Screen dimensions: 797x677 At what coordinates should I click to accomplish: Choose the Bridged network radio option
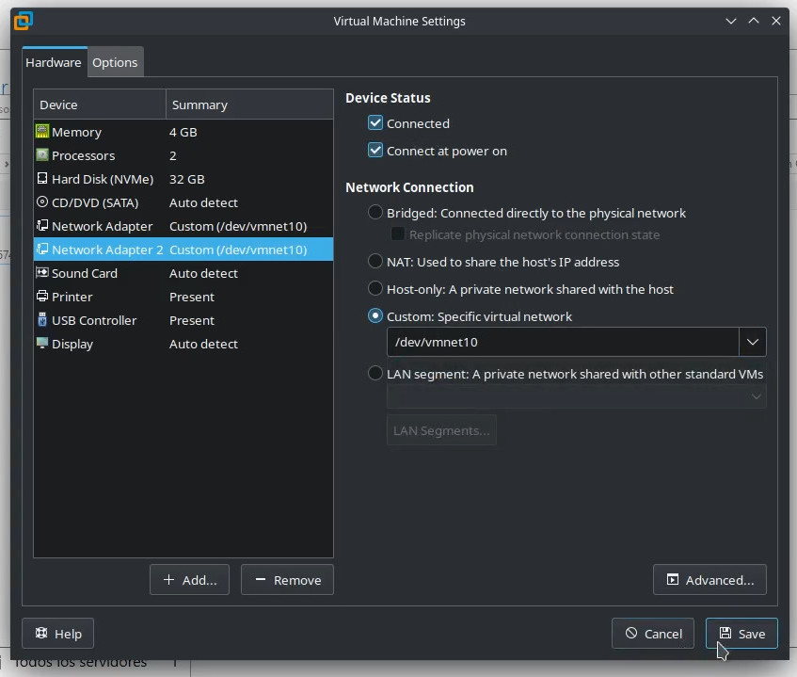coord(375,213)
